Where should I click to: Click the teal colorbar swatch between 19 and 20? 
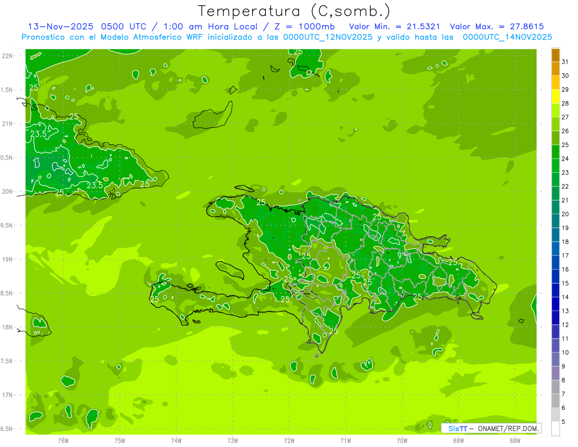[x=555, y=222]
